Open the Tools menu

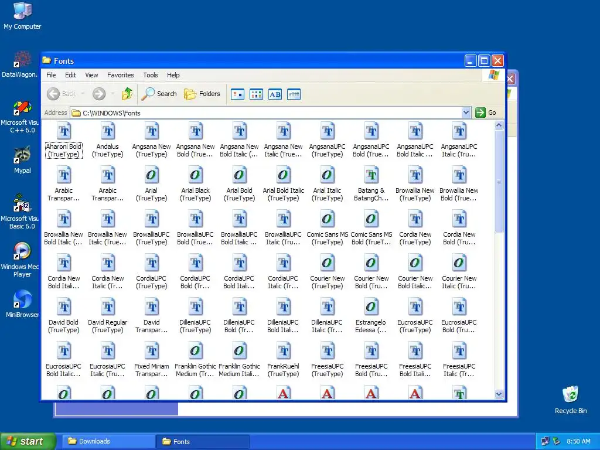151,75
